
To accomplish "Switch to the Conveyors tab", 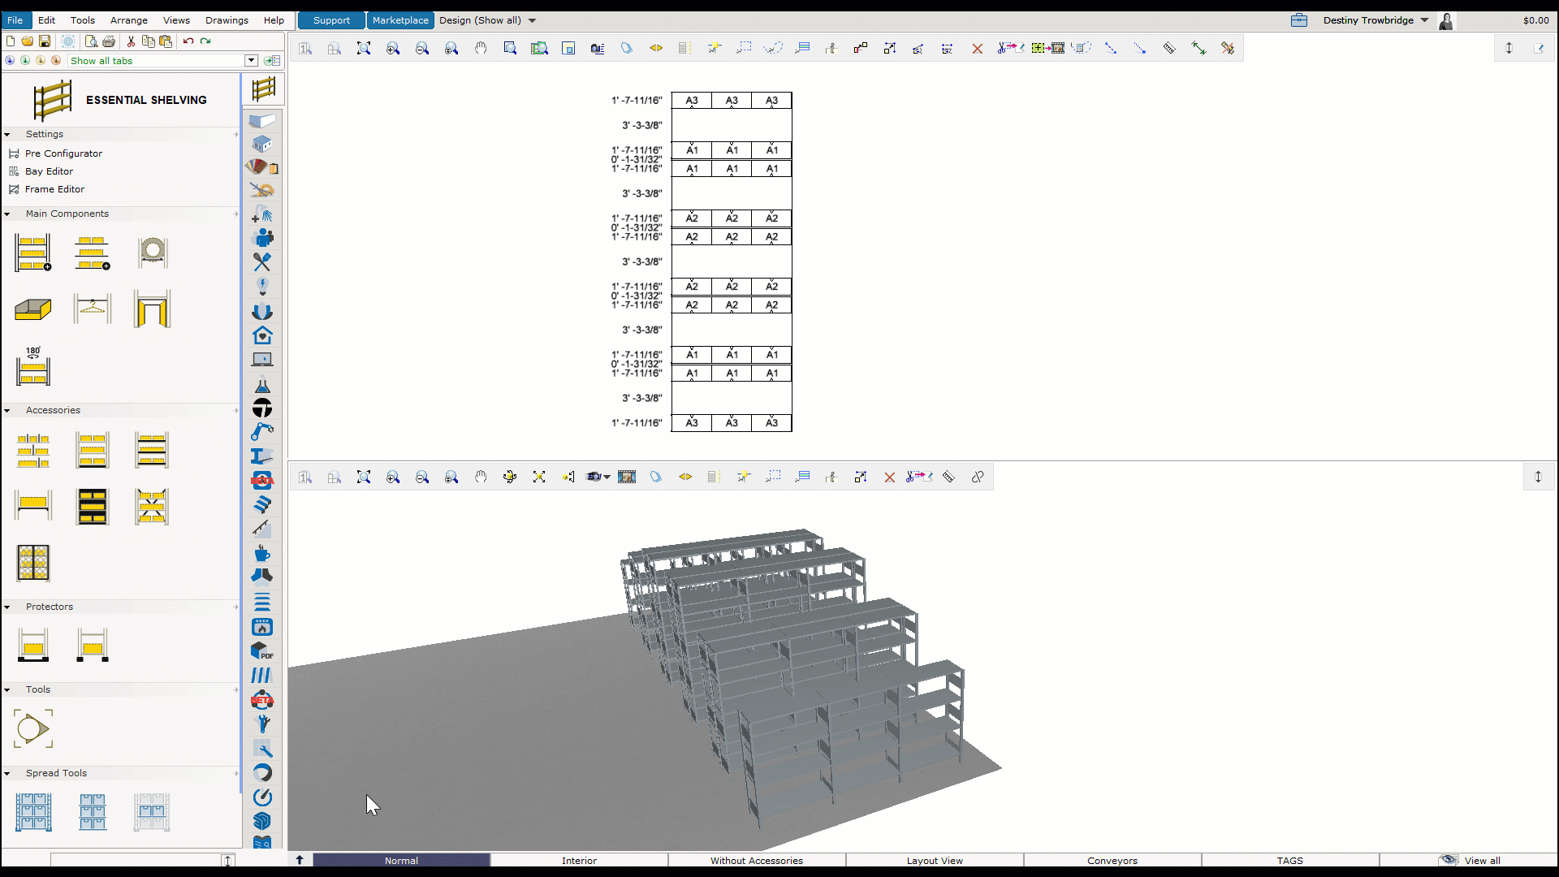I will coord(1112,861).
